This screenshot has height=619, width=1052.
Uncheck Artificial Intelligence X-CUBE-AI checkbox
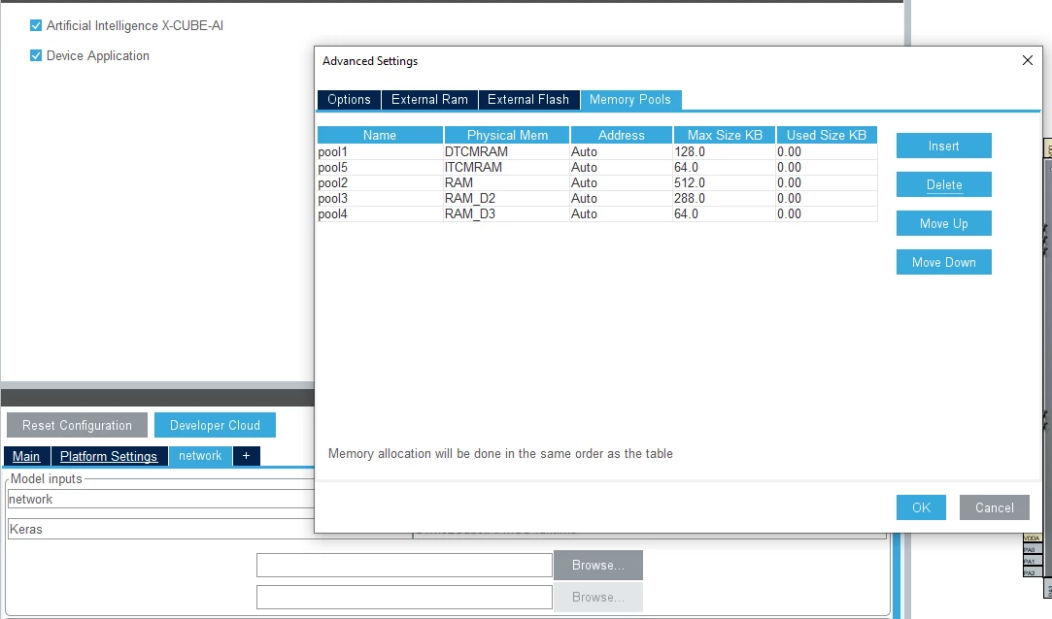point(36,25)
